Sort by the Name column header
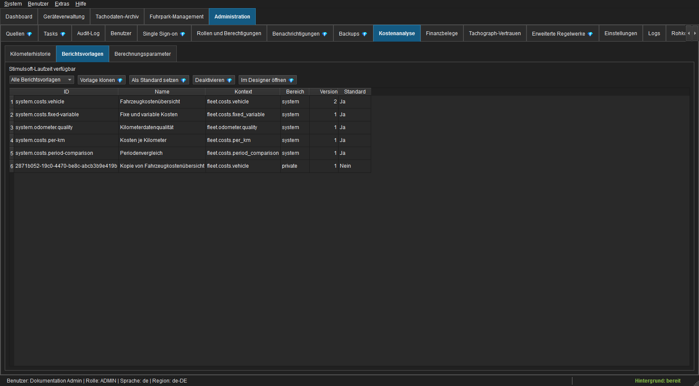 click(162, 92)
